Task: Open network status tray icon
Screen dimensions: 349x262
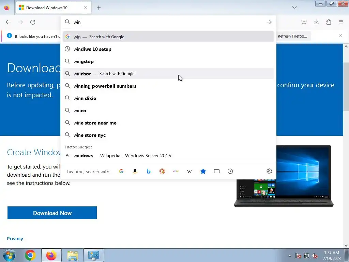Action: tap(306, 256)
